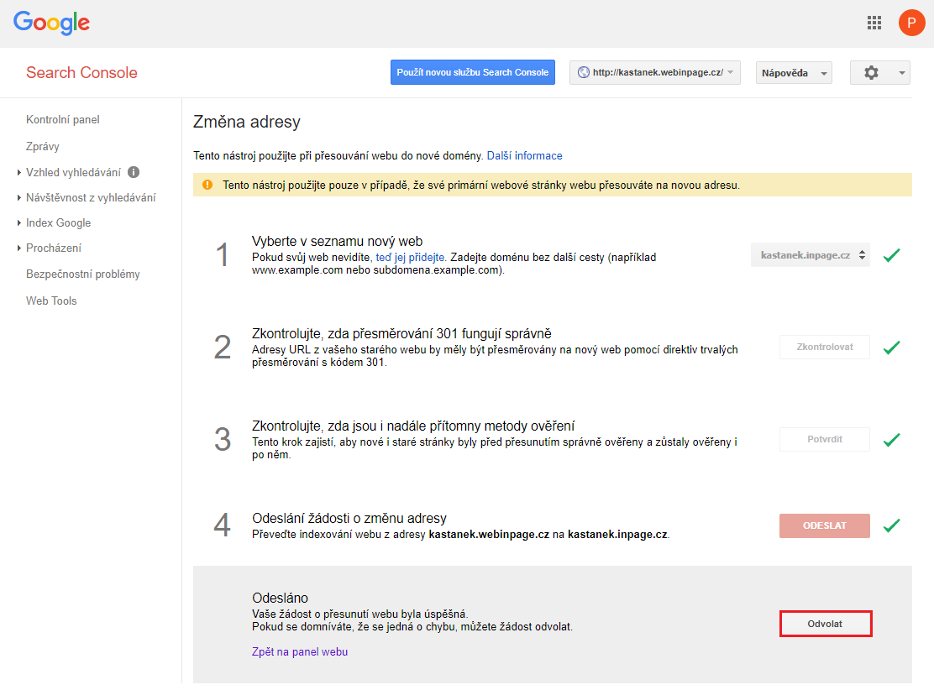Image resolution: width=934 pixels, height=690 pixels.
Task: Open the kastanek.inpage.cz site selector
Action: point(810,255)
